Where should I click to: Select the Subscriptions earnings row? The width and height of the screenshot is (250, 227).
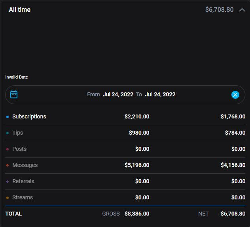tap(29, 116)
